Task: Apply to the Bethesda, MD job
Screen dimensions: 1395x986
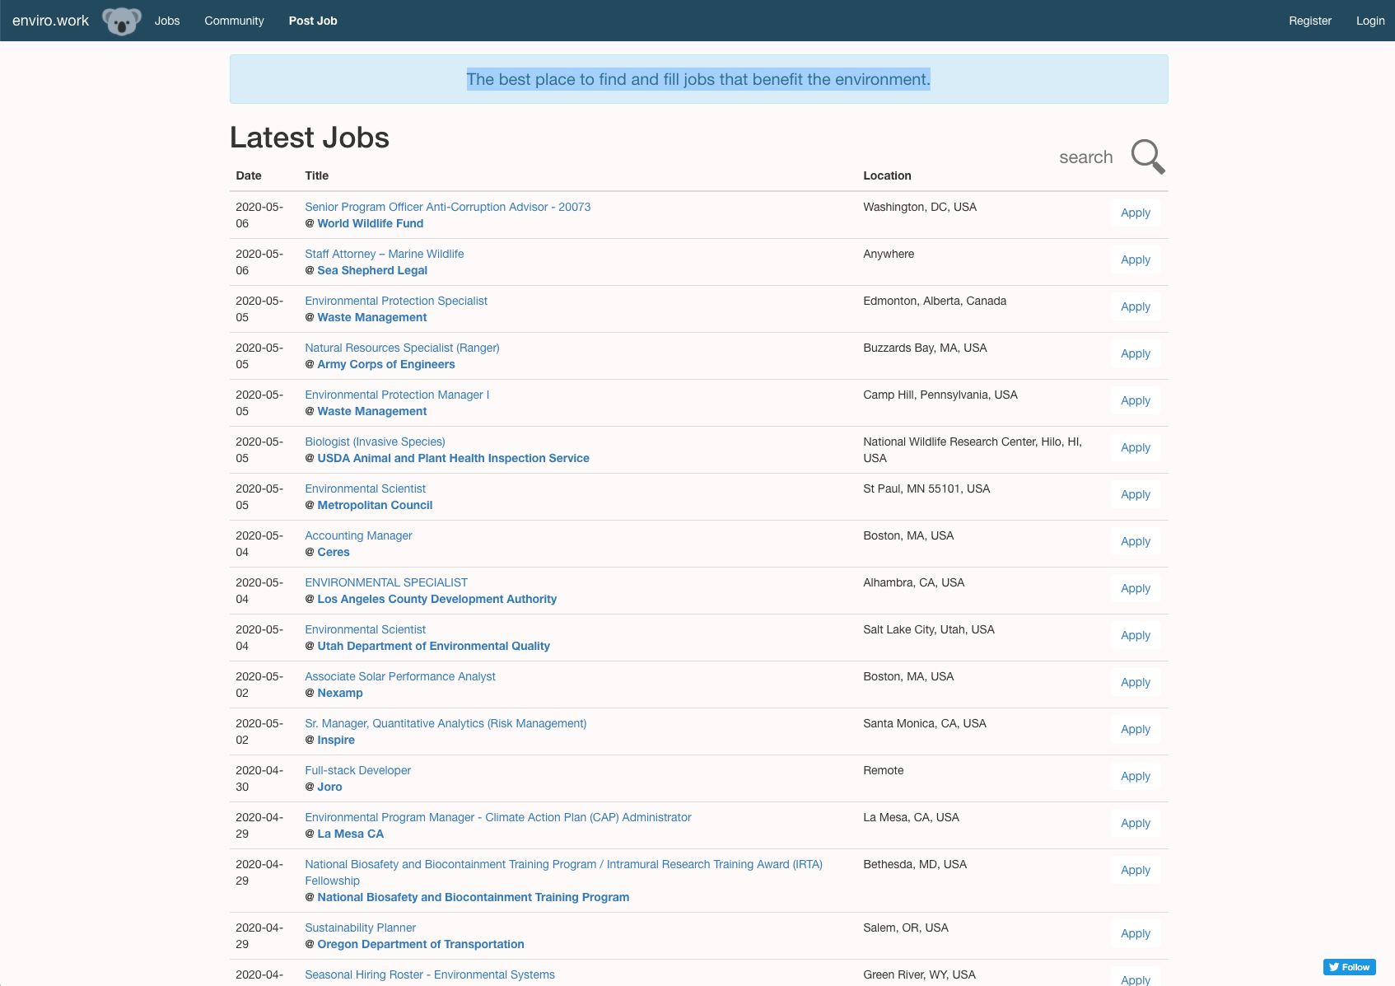Action: pos(1135,870)
